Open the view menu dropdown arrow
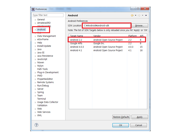Screen dimensions: 183x137 click(x=146, y=15)
